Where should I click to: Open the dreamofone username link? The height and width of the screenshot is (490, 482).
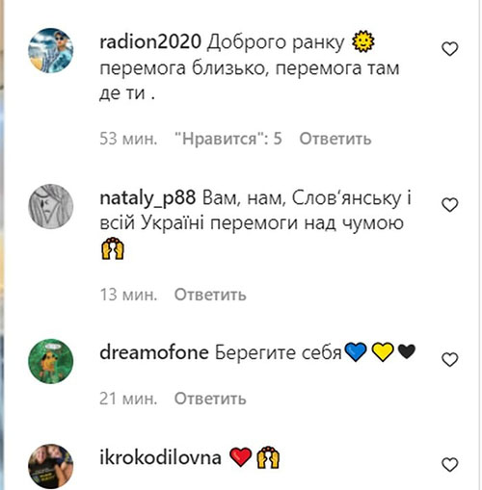tap(154, 352)
